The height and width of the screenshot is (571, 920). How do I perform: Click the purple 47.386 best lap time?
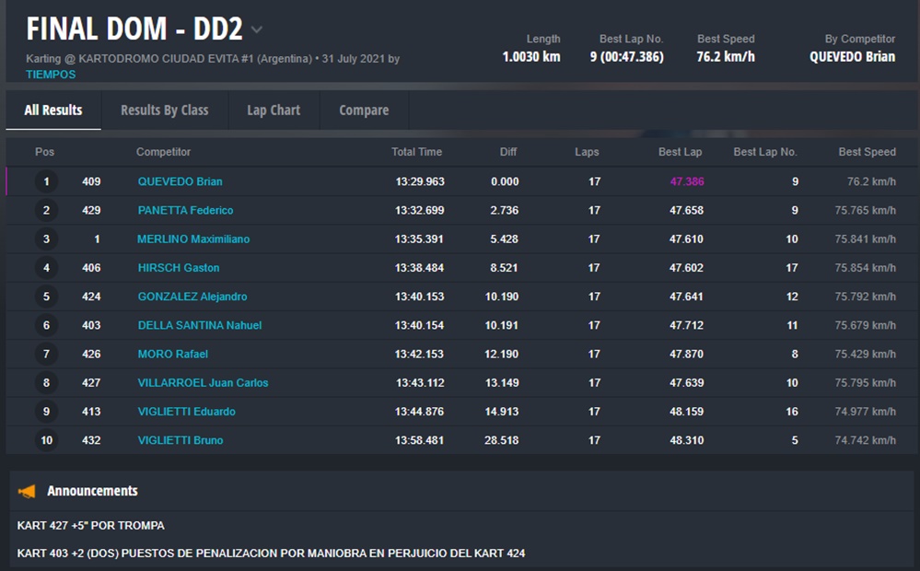686,181
